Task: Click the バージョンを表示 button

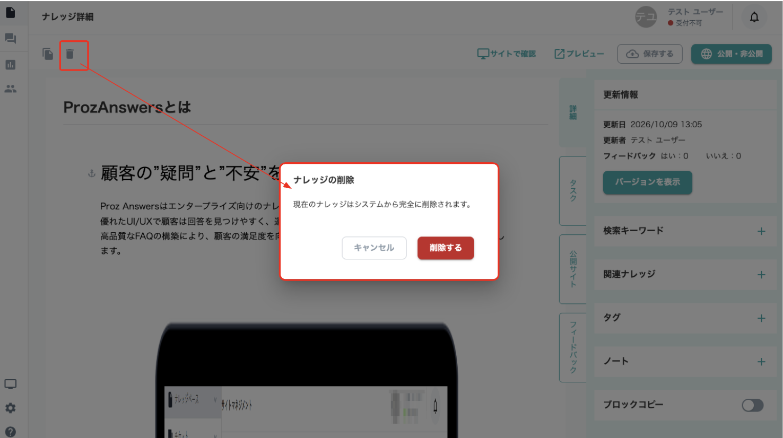Action: tap(647, 182)
